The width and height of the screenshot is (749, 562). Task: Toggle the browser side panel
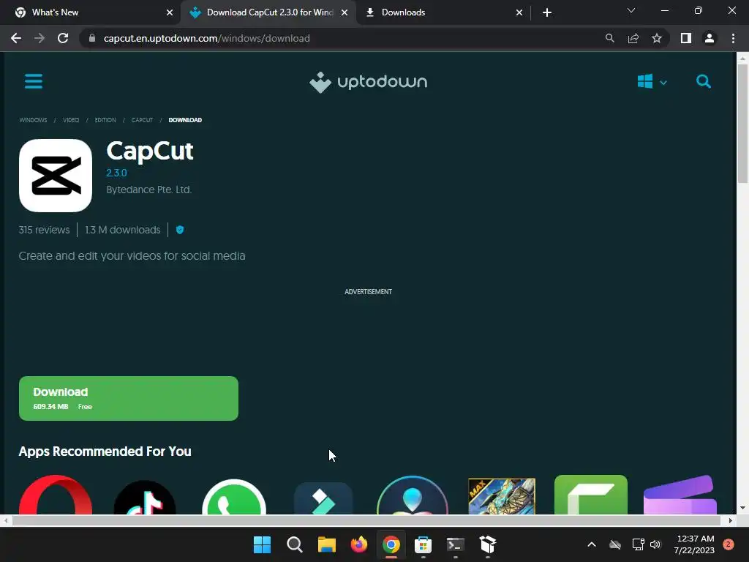tap(686, 38)
